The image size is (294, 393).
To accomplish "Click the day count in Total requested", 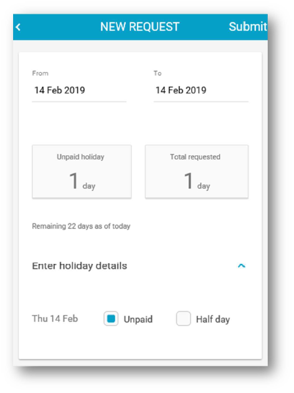I will point(188,181).
